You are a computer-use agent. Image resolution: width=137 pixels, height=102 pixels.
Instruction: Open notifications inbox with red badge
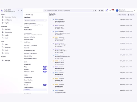click(x=113, y=10)
